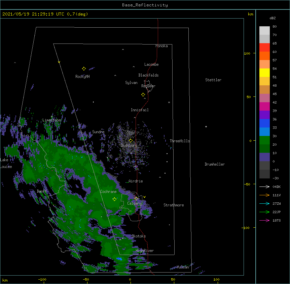Click the Innisfail town label

tap(140, 110)
